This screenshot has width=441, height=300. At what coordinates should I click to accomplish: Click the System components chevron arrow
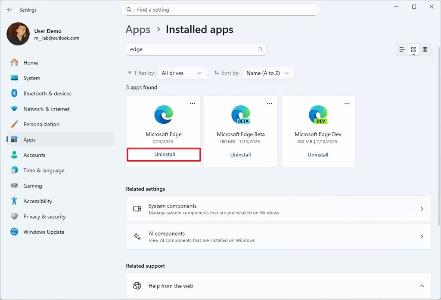(422, 209)
